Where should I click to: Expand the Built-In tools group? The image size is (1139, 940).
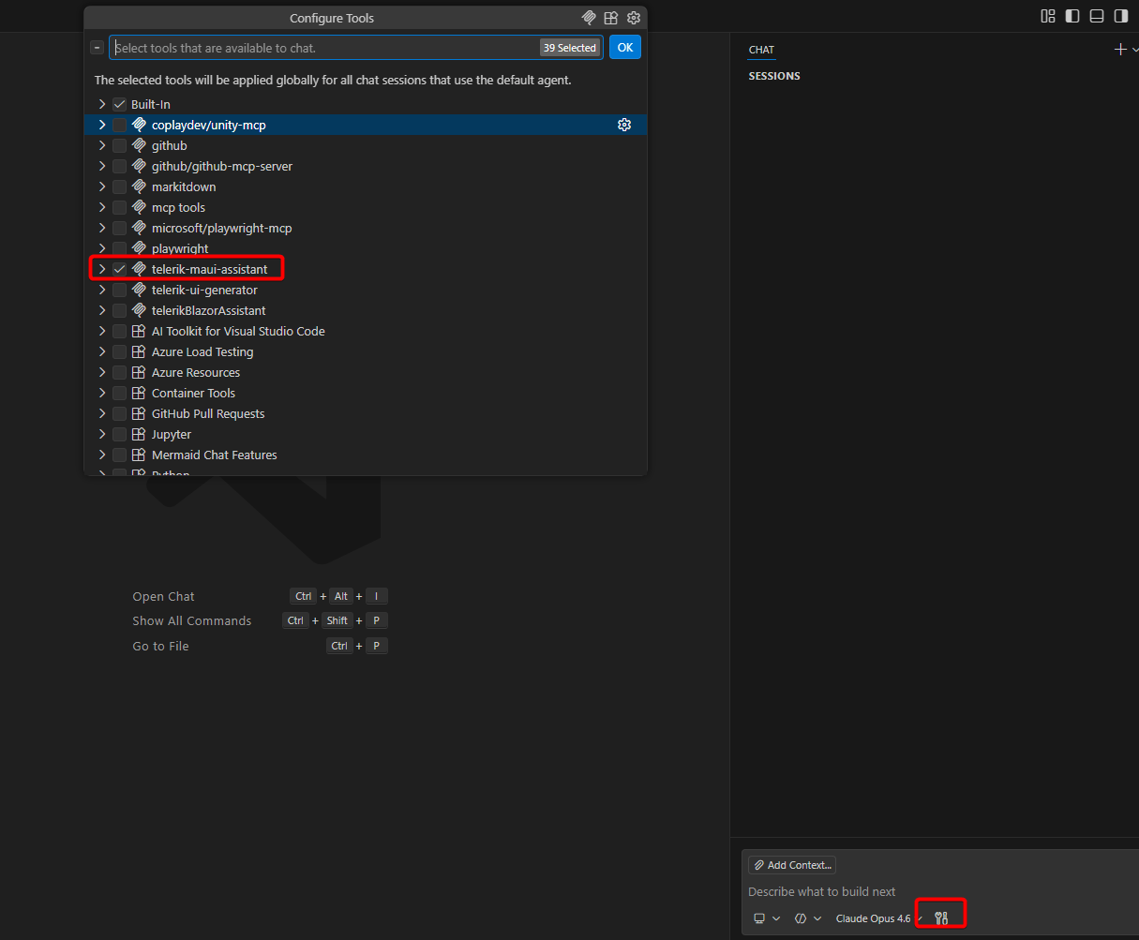coord(102,104)
